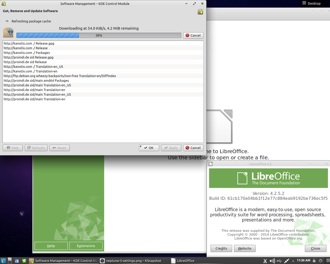Click the Software Management icon in title bar
Viewport: 330px width, 264px height.
tap(4, 4)
